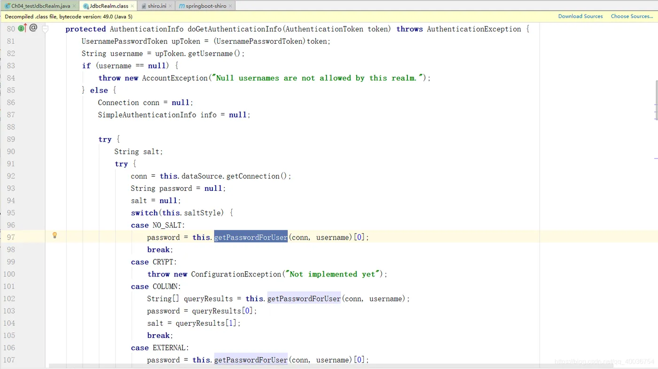This screenshot has width=658, height=369.
Task: Click the break keyword on line 105
Action: 158,336
